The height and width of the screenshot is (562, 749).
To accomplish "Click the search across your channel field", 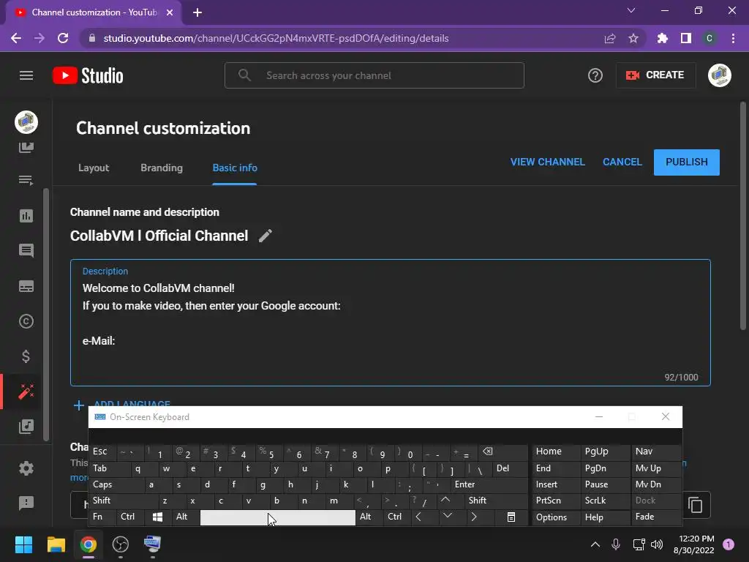I will (x=374, y=75).
